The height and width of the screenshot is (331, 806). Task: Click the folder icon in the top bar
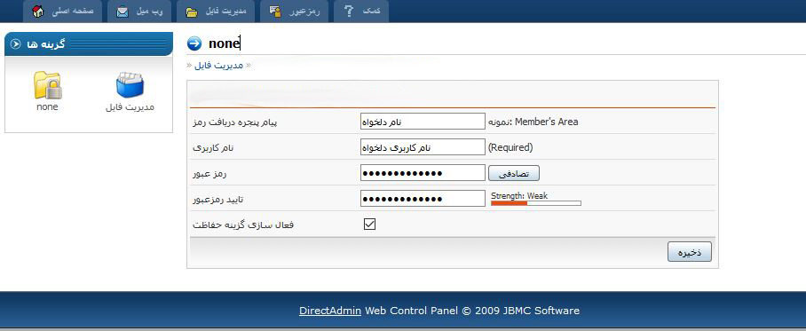[192, 12]
